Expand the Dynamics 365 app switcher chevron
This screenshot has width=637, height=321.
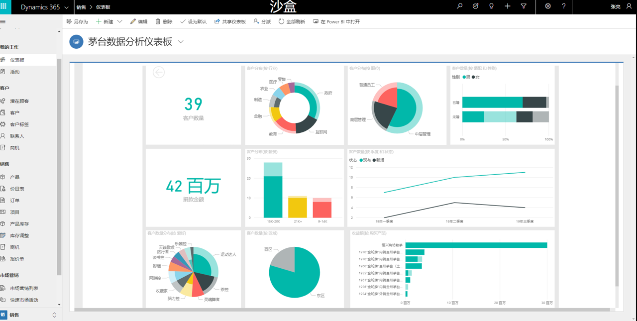[66, 7]
